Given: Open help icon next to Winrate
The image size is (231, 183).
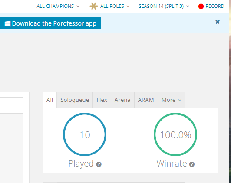Looking at the screenshot, I should coord(192,164).
